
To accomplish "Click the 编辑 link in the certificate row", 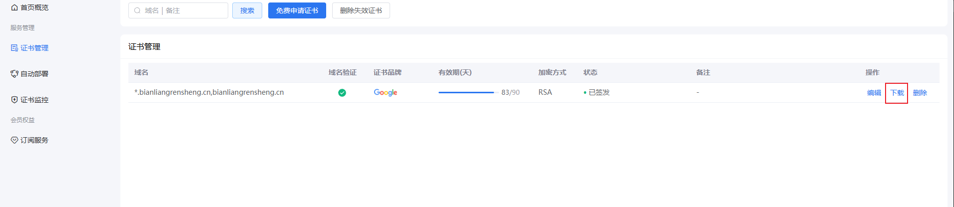I will (x=874, y=93).
